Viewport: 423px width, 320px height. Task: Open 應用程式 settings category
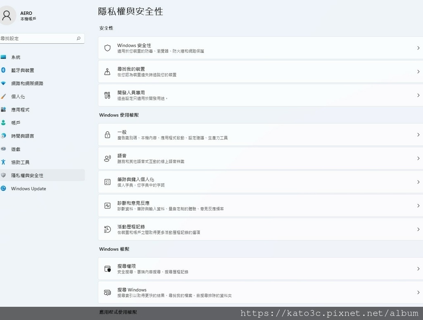42,110
